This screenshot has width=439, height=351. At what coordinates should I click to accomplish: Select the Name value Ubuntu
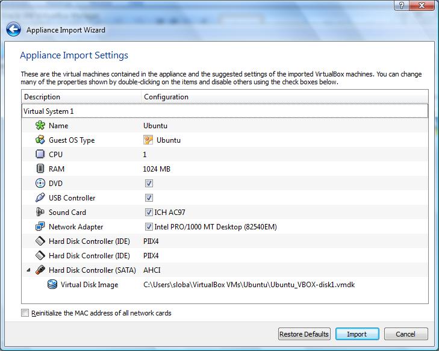[155, 126]
